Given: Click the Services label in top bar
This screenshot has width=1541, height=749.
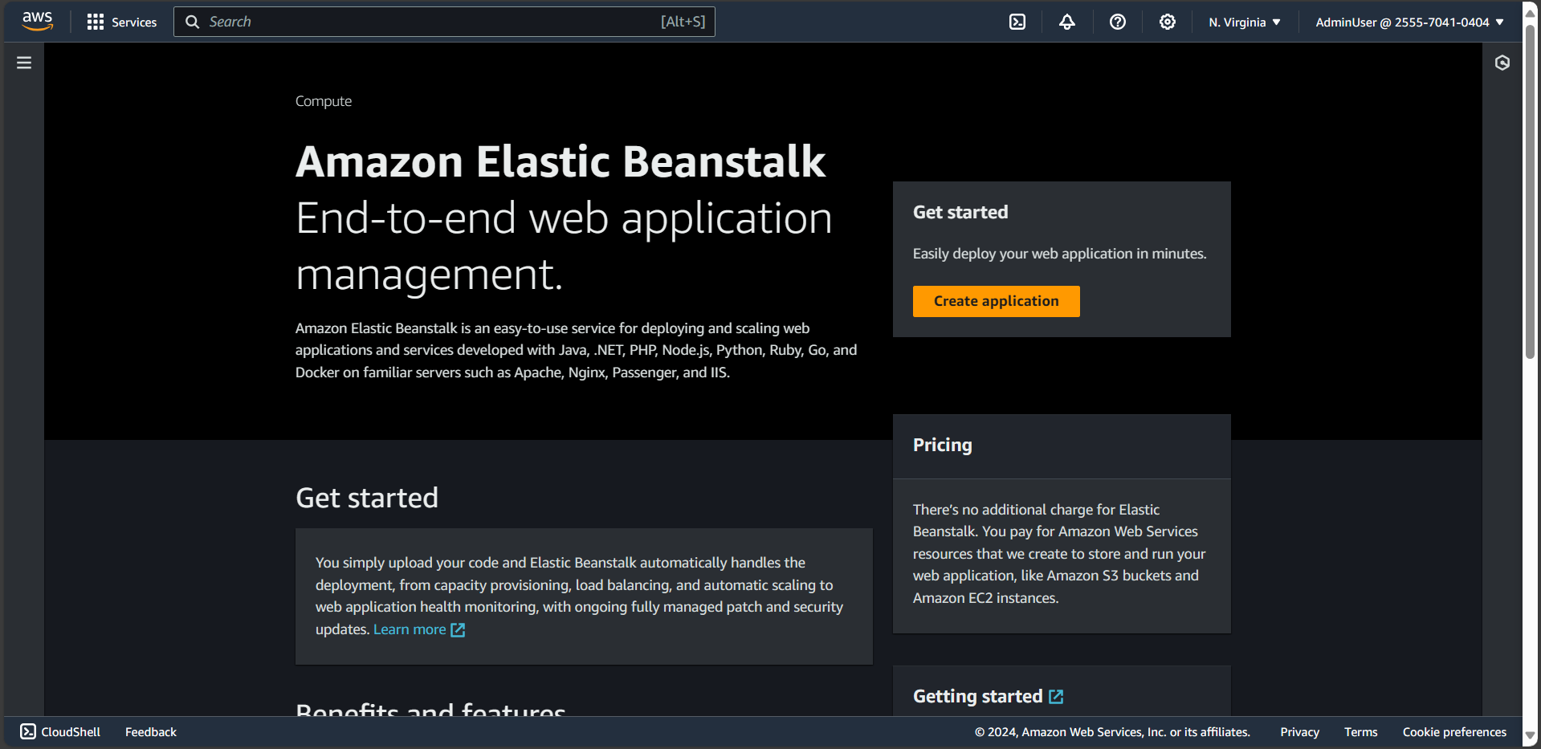Looking at the screenshot, I should [x=134, y=22].
